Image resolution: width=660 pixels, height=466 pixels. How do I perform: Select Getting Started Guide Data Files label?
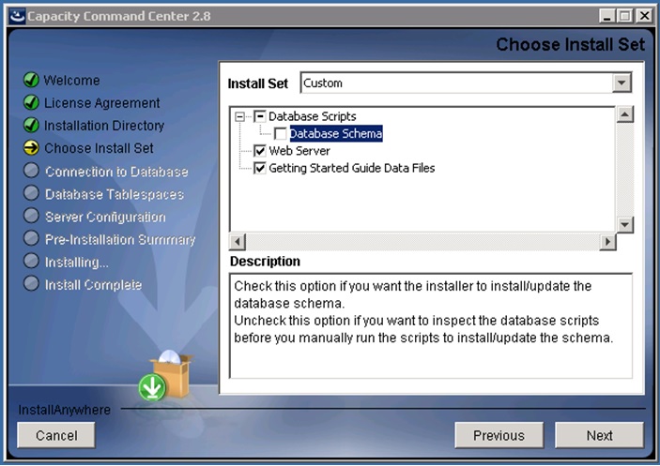(x=352, y=168)
